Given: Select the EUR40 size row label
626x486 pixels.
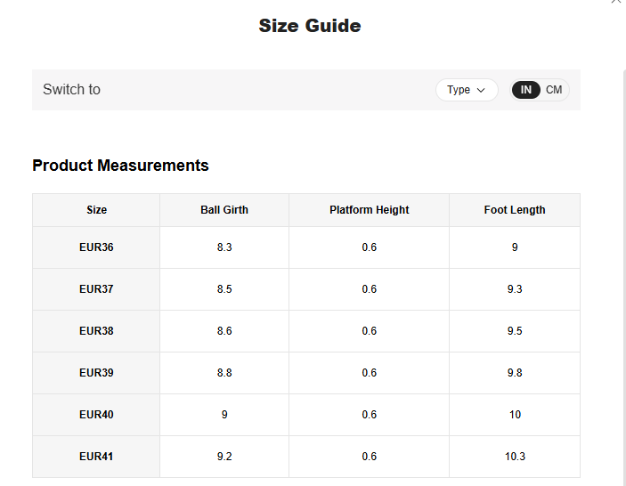Looking at the screenshot, I should (96, 415).
